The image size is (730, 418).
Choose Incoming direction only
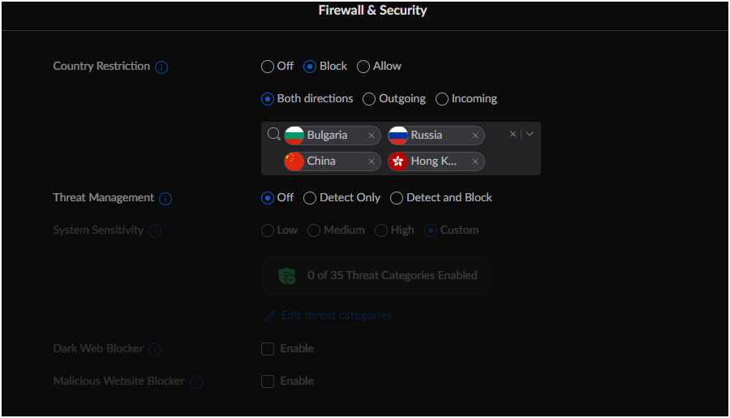pyautogui.click(x=442, y=99)
